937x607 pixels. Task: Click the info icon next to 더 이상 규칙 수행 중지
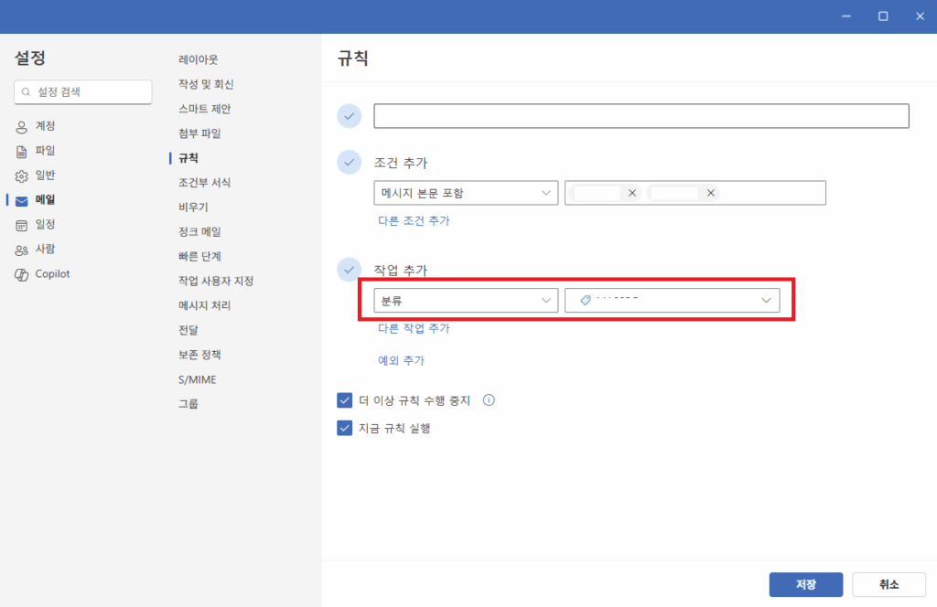tap(489, 399)
